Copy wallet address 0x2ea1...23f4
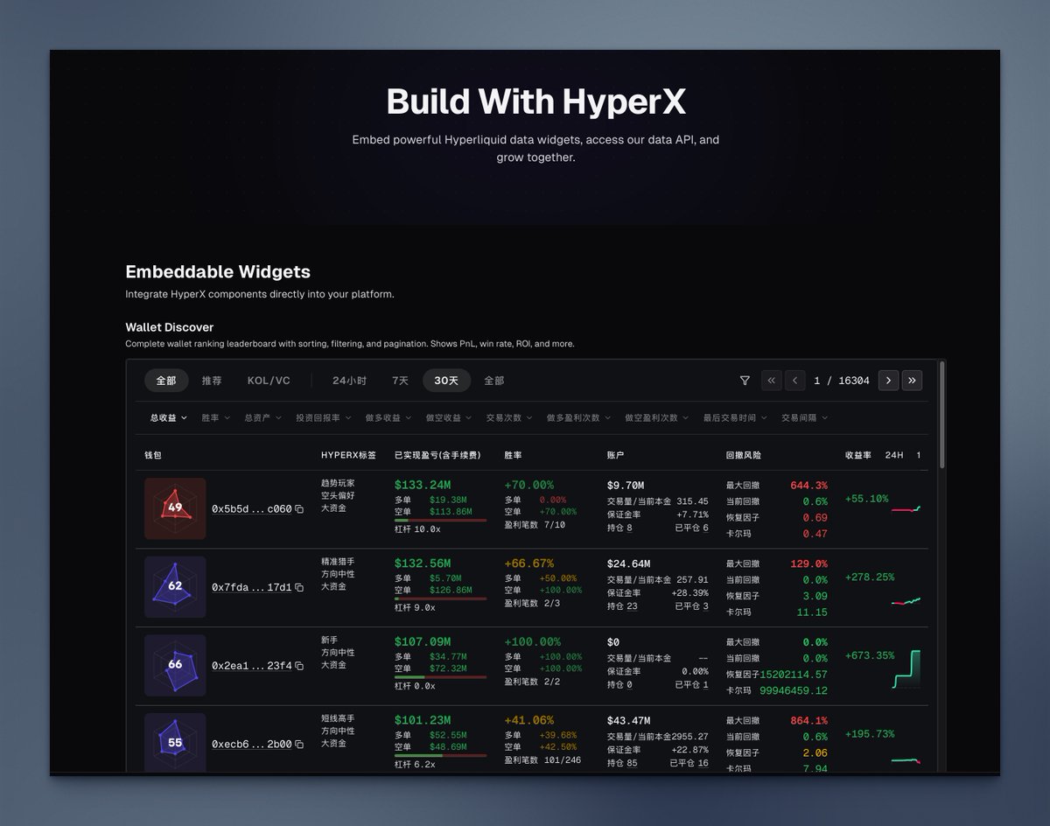 tap(299, 666)
